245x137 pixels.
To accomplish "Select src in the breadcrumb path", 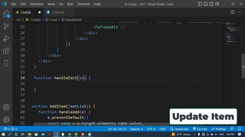I will pos(18,20).
